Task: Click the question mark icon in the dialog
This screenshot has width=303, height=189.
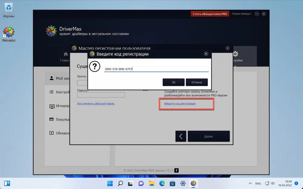Action: coord(95,67)
